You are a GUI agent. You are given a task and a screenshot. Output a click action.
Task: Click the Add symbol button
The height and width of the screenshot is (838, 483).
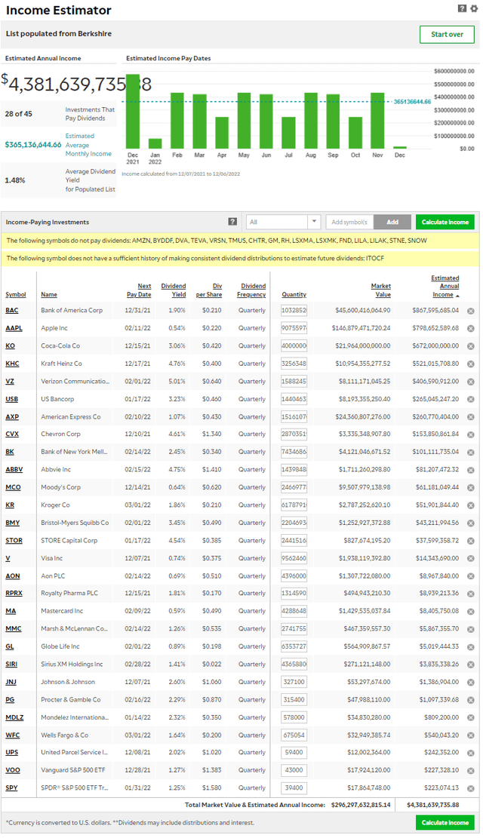(x=392, y=222)
